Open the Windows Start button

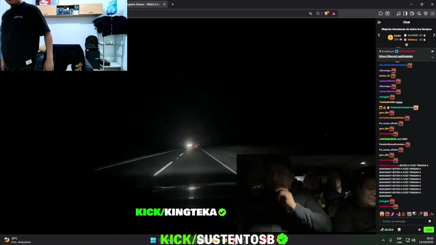[x=153, y=240]
